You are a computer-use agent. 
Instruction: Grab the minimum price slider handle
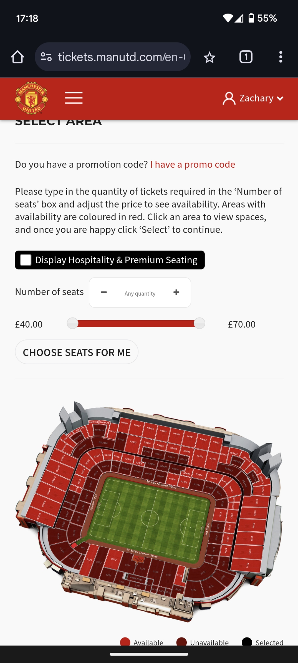pyautogui.click(x=73, y=323)
